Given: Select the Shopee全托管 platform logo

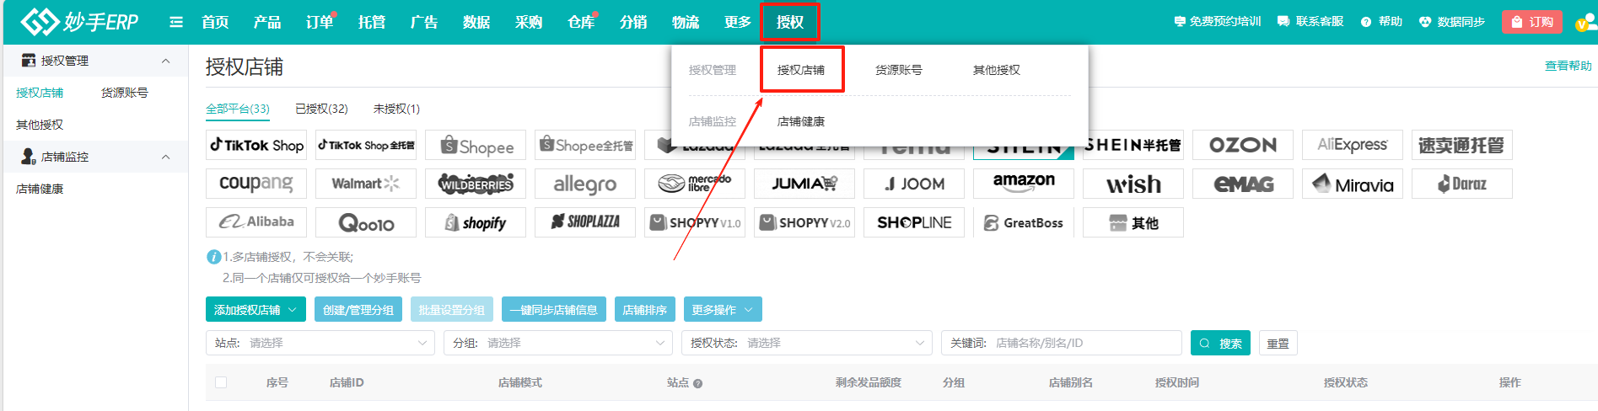Looking at the screenshot, I should [x=585, y=145].
